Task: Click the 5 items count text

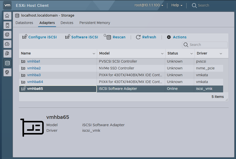Action: coord(218,97)
